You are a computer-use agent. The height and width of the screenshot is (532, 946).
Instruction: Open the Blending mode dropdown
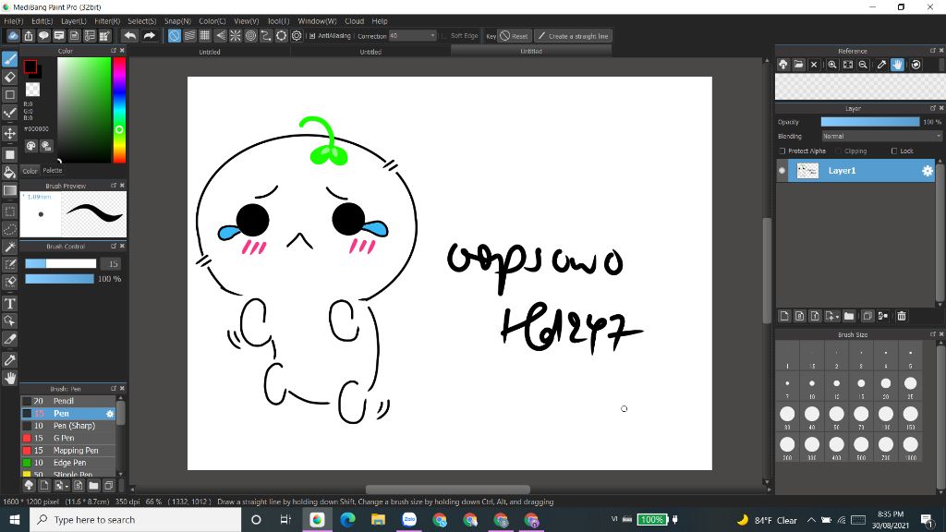pyautogui.click(x=880, y=136)
